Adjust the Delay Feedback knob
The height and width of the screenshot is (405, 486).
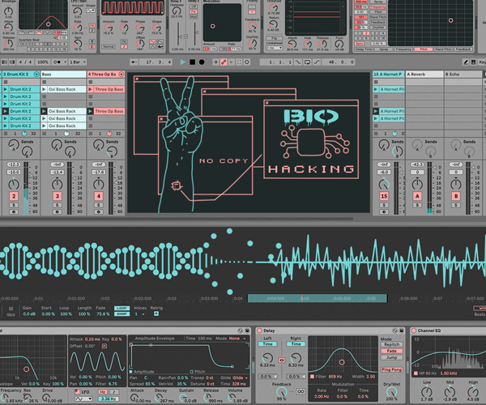coord(281,392)
